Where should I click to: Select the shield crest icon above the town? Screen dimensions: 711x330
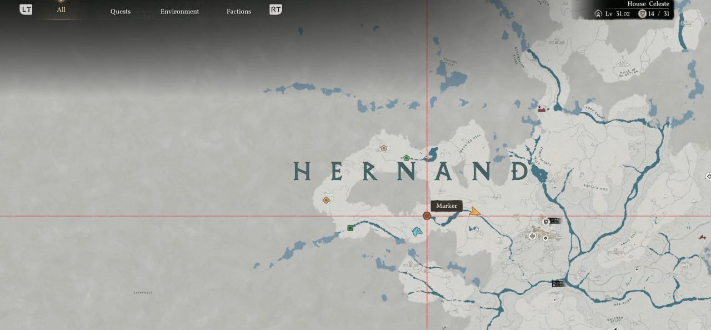(546, 221)
